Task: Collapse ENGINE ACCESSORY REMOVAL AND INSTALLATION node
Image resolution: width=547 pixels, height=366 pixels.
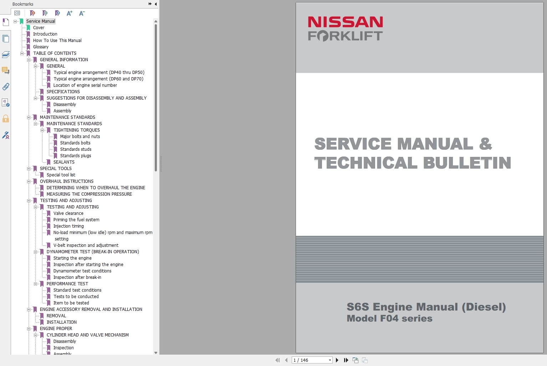Action: [29, 309]
